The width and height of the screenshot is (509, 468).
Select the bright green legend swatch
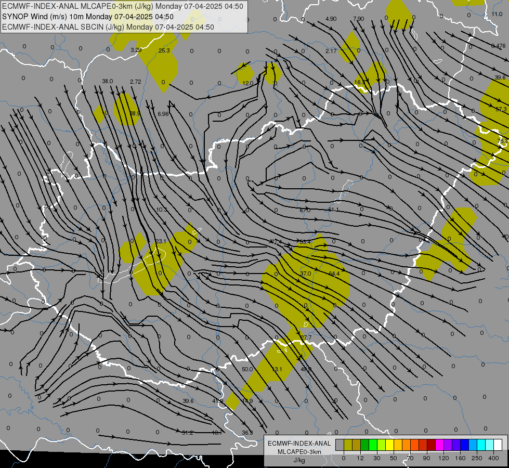click(x=373, y=445)
